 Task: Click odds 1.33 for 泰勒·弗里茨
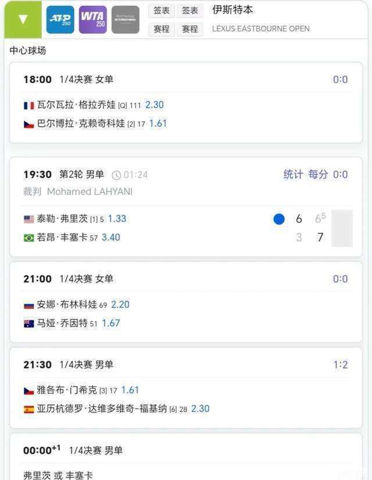(117, 219)
